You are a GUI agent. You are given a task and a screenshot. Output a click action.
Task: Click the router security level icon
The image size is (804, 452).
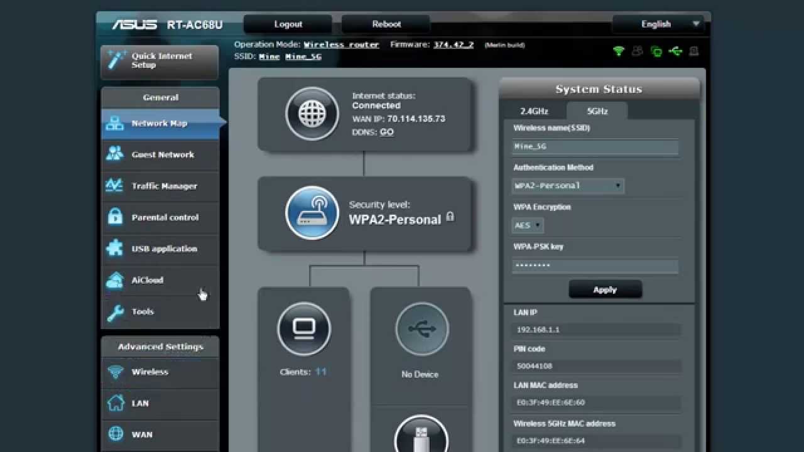click(x=312, y=213)
